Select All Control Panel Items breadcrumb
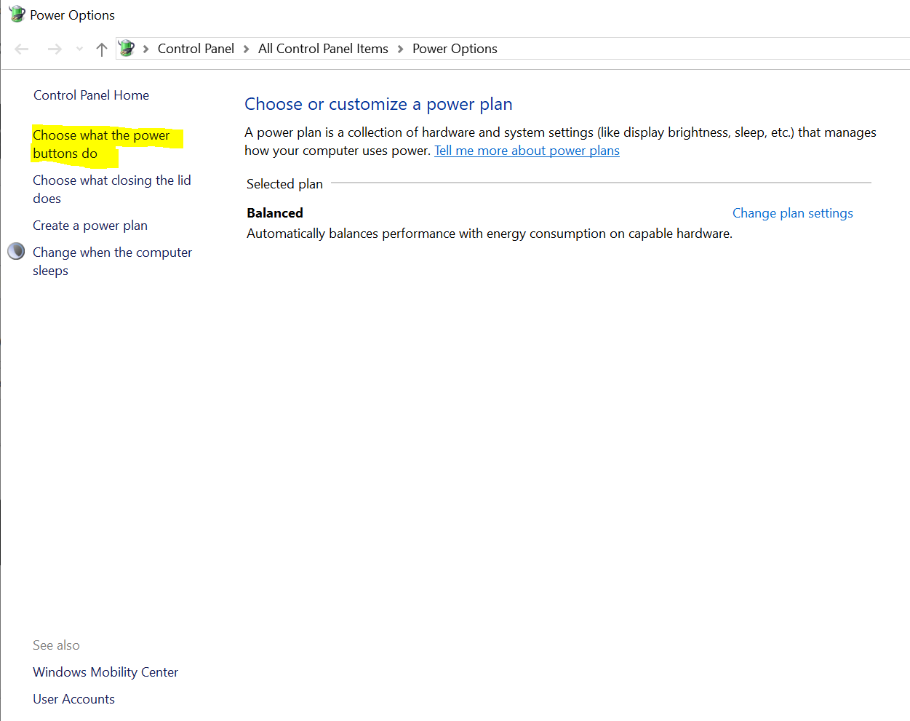The height and width of the screenshot is (721, 910). [x=323, y=49]
